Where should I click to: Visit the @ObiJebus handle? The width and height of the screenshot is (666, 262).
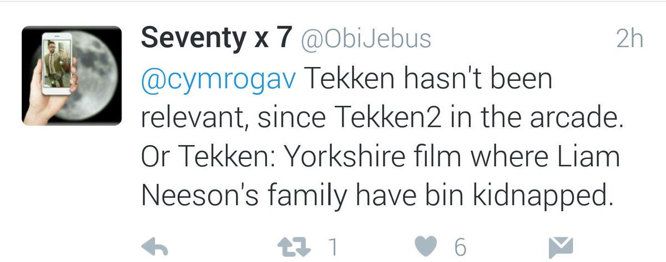coord(366,40)
